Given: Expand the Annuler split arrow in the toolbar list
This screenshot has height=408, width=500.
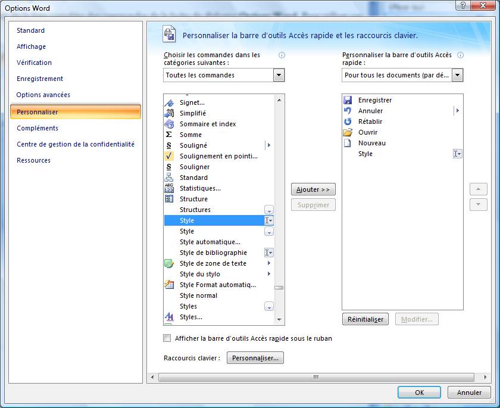Looking at the screenshot, I should (458, 111).
